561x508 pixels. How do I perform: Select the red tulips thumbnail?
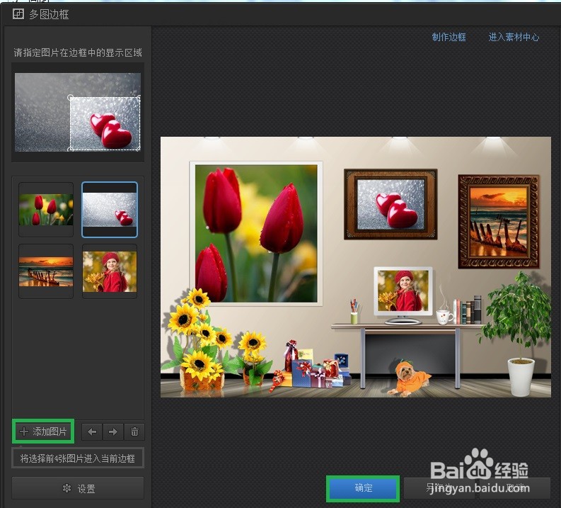tap(46, 210)
